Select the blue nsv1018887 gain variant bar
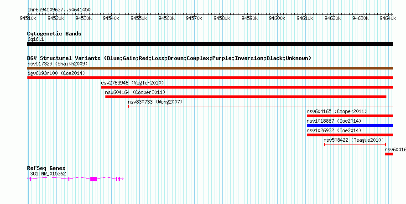406x204 pixels. tap(350, 125)
